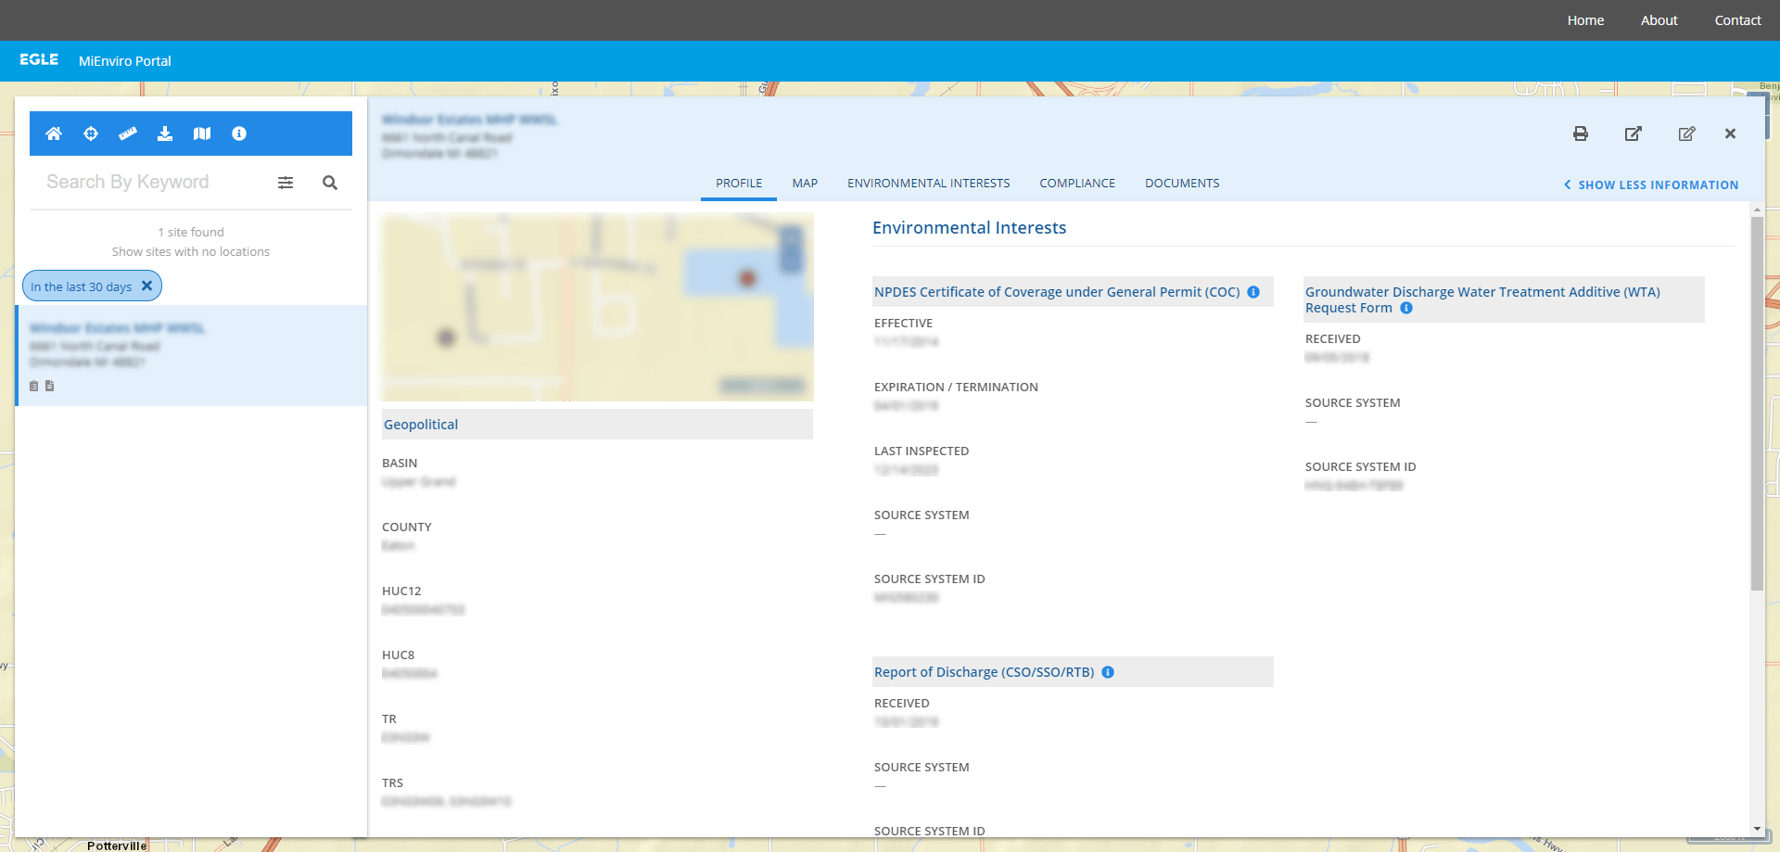This screenshot has width=1780, height=852.
Task: Click the Environmental Interests heading
Action: click(969, 228)
